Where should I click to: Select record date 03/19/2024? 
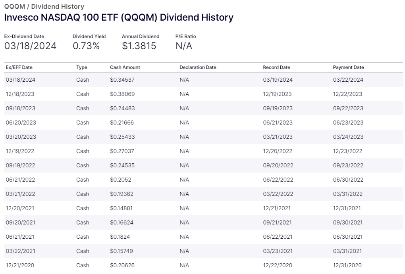pyautogui.click(x=278, y=80)
